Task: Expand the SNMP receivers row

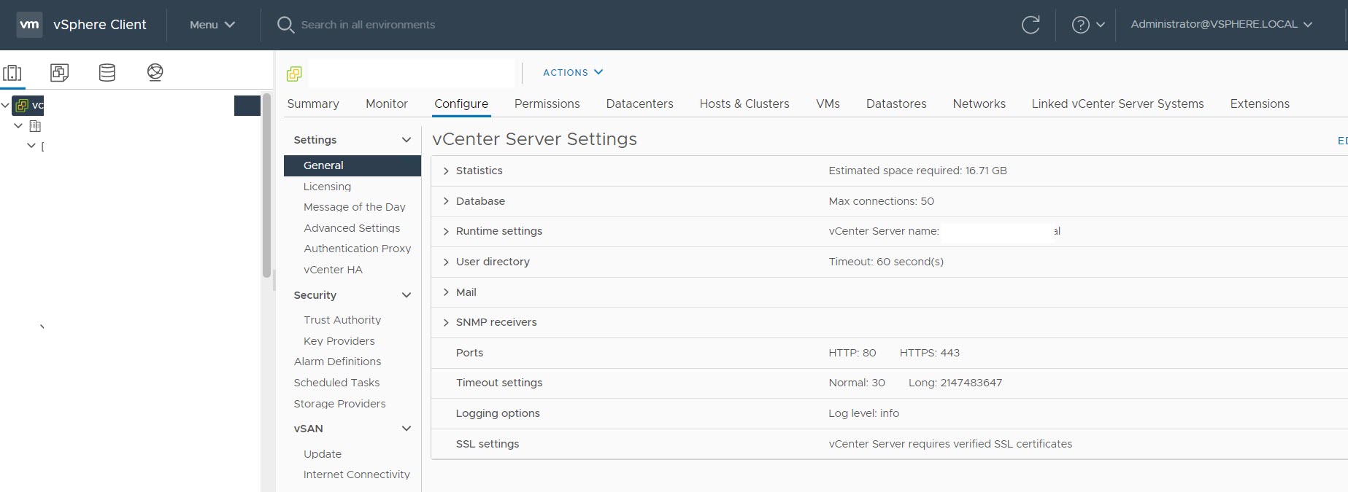Action: point(446,322)
